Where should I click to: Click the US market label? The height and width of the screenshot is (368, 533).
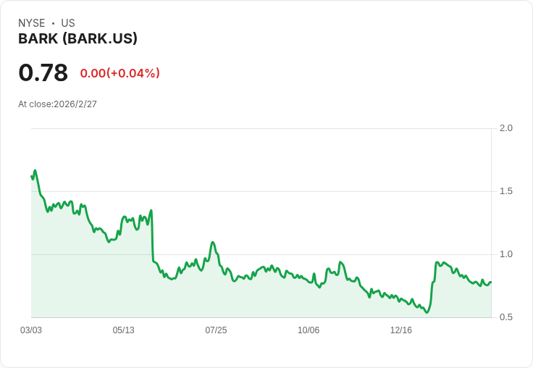coord(68,23)
